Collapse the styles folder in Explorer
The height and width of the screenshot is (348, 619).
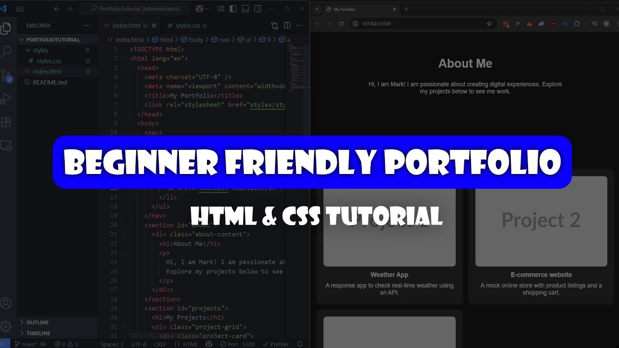click(28, 50)
